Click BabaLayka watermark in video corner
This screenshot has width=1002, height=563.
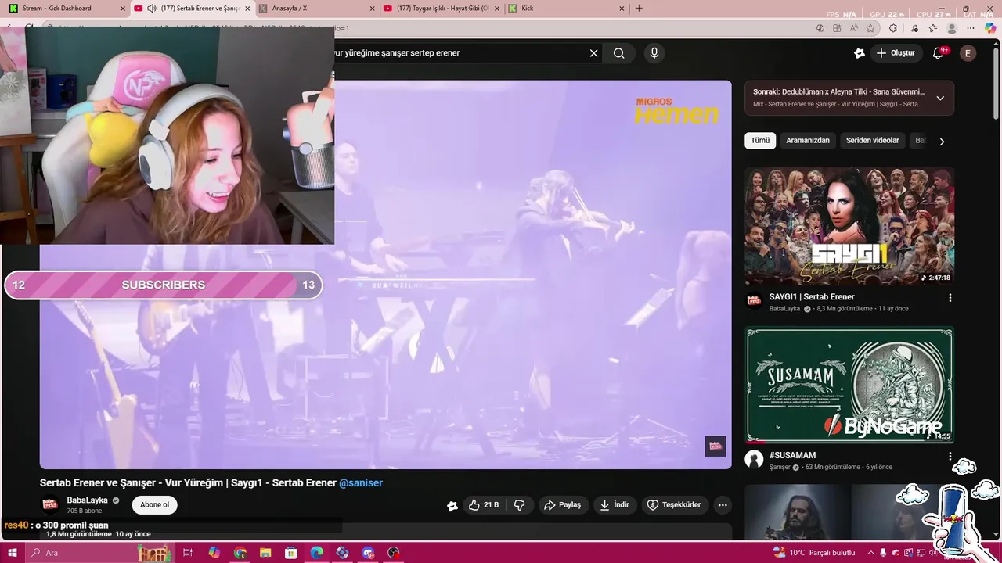[x=715, y=446]
